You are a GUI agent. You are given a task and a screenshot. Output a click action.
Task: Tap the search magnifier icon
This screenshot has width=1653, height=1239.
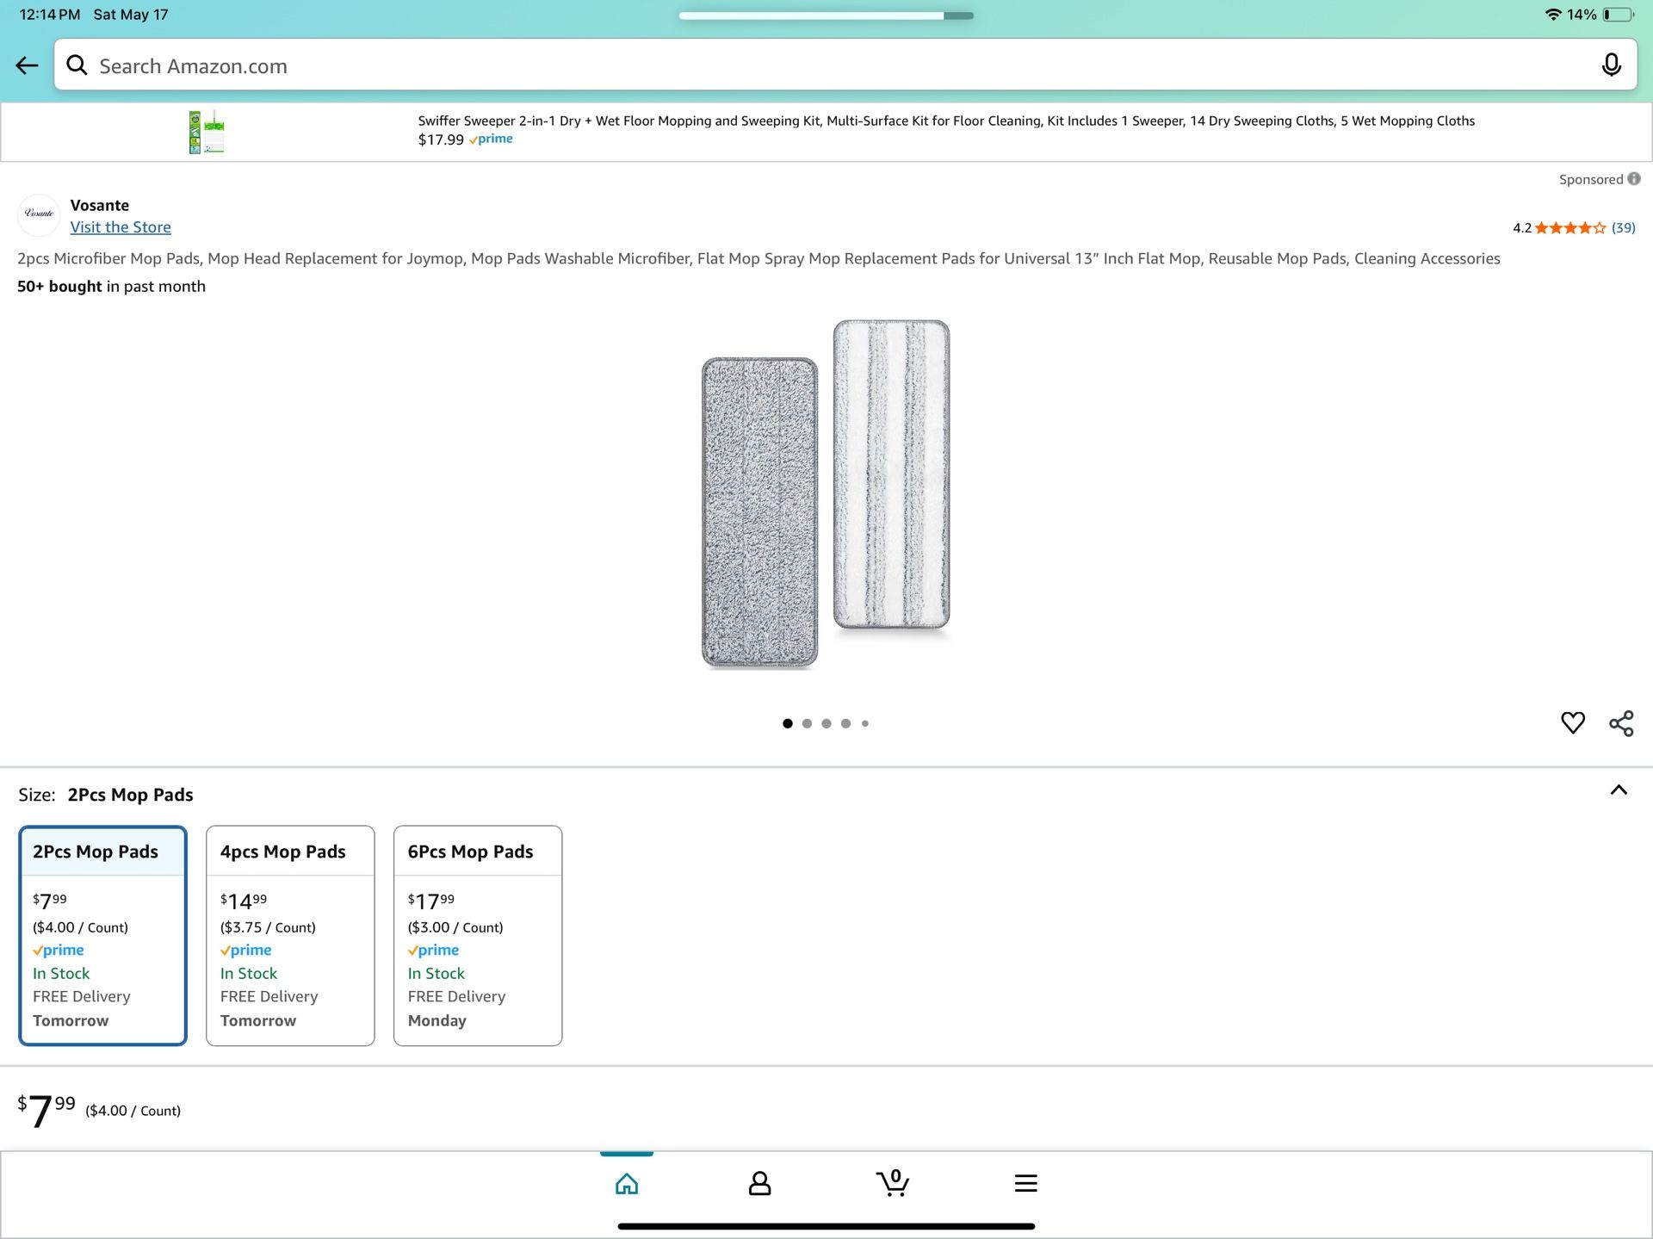(77, 65)
